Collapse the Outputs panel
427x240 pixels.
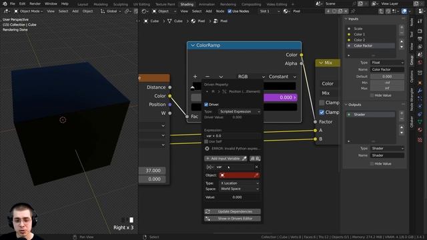(346, 105)
